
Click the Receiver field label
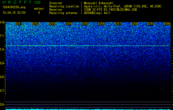(x=56, y=10)
